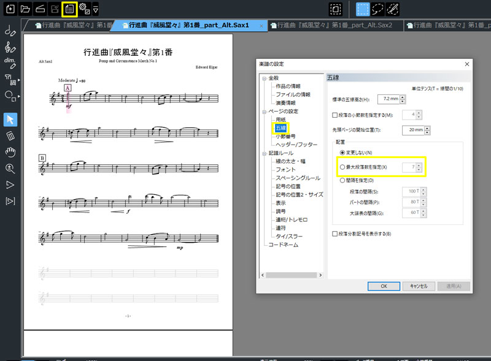Expand the top toolbar overflow arrow
This screenshot has width=491, height=361.
click(96, 9)
